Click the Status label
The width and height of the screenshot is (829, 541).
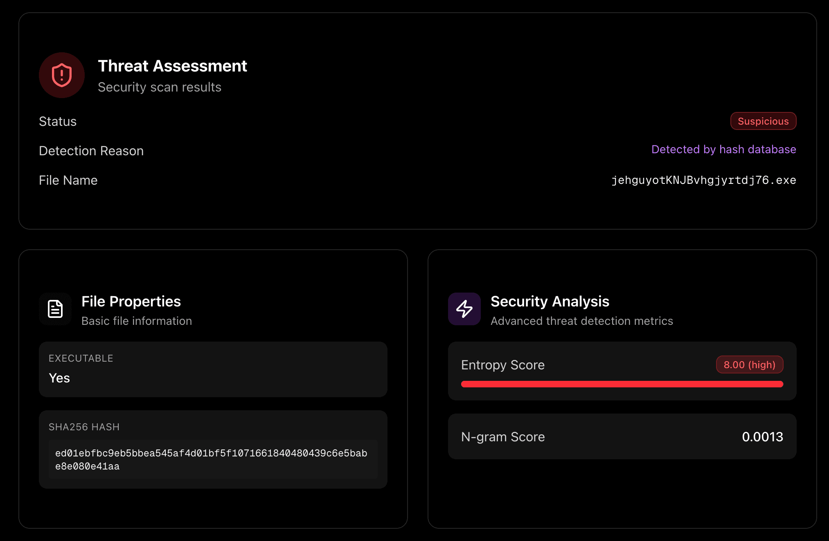click(58, 121)
